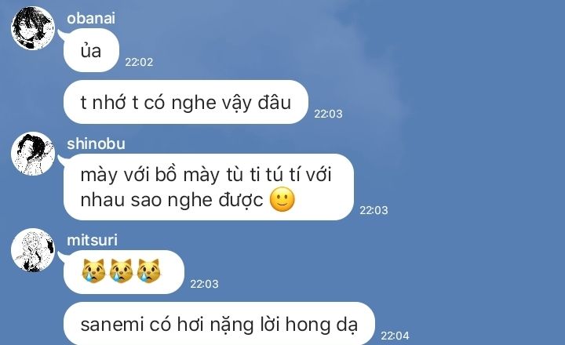Open obanai's profile avatar
565x345 pixels.
[33, 28]
